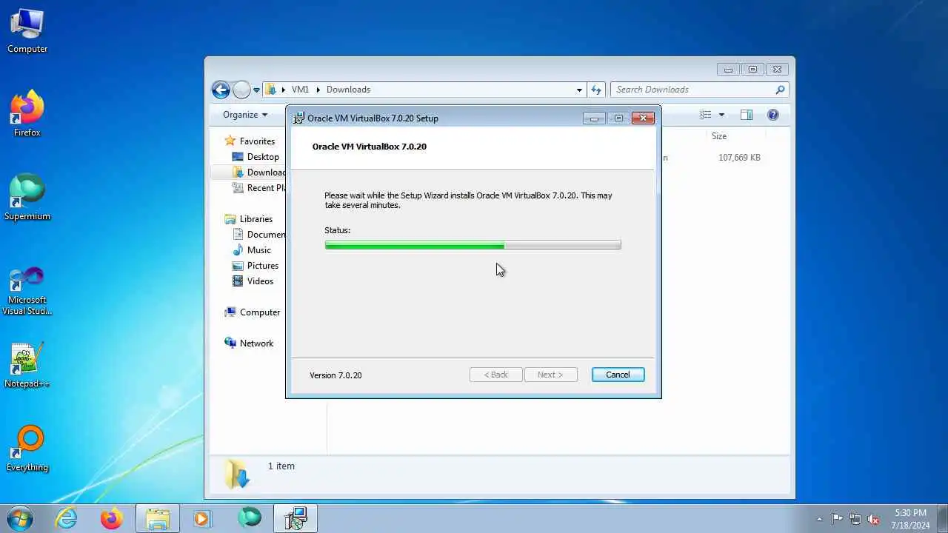Image resolution: width=948 pixels, height=533 pixels.
Task: Select Favorites in the navigation pane
Action: (257, 141)
